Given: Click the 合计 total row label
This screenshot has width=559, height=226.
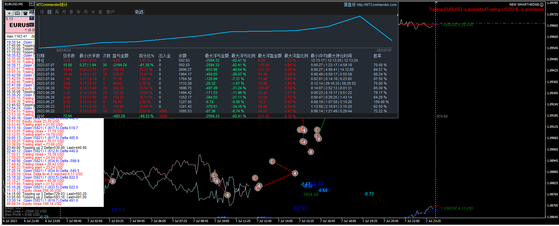Looking at the screenshot, I should (40, 116).
